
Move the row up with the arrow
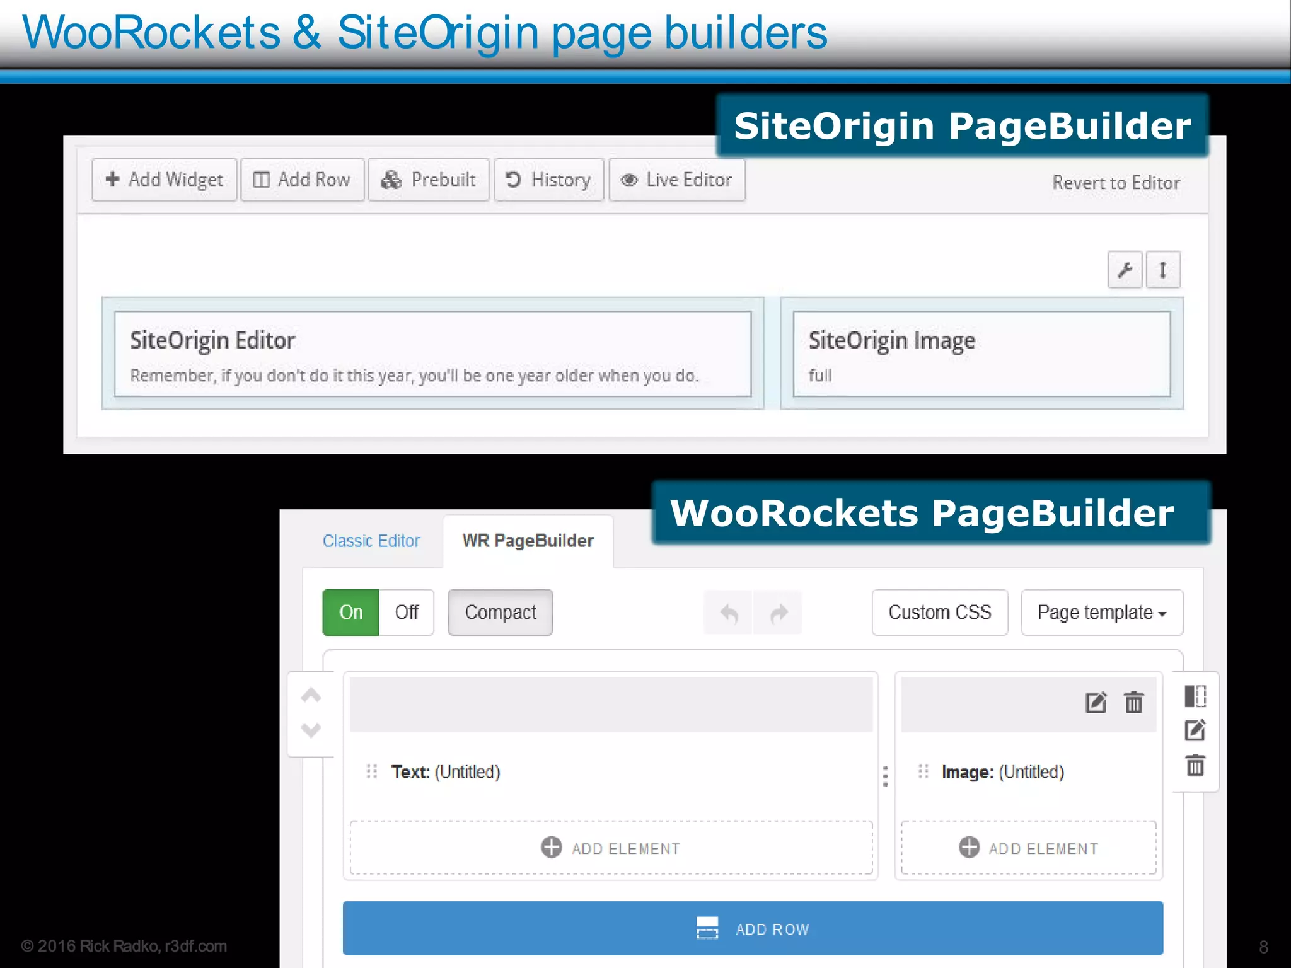(x=311, y=696)
